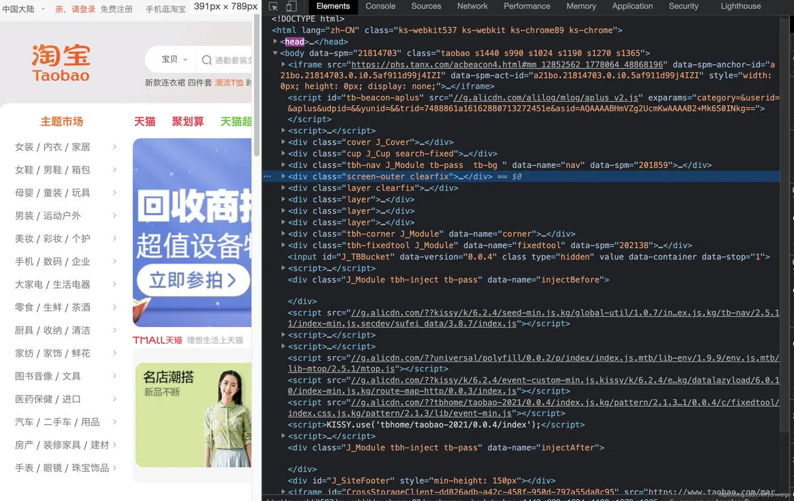Open the phs.tanx.com acbeacon4 iframe link
The height and width of the screenshot is (501, 794).
click(x=507, y=65)
